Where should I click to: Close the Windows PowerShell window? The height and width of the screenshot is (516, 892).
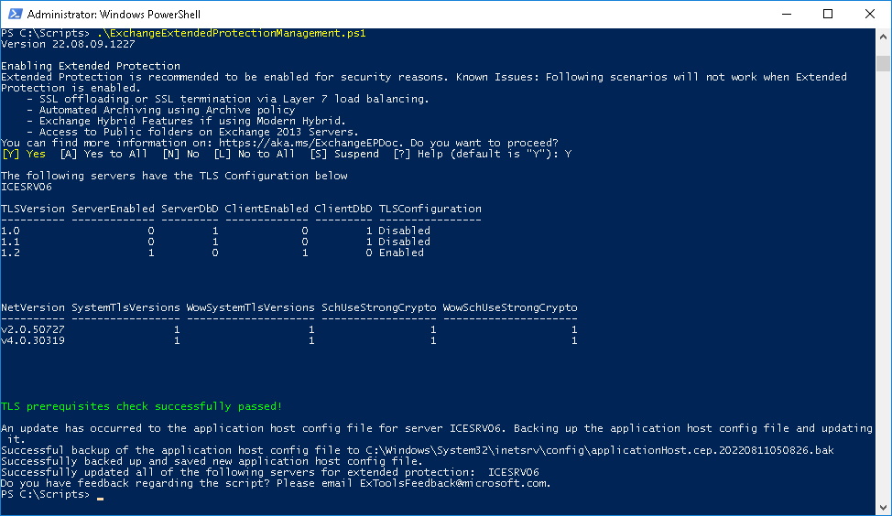[870, 14]
